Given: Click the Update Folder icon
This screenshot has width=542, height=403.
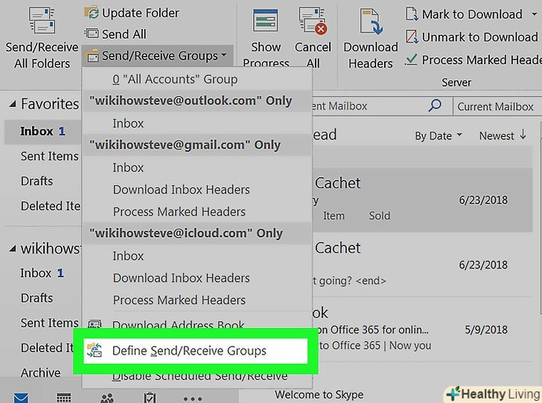Looking at the screenshot, I should pos(92,13).
